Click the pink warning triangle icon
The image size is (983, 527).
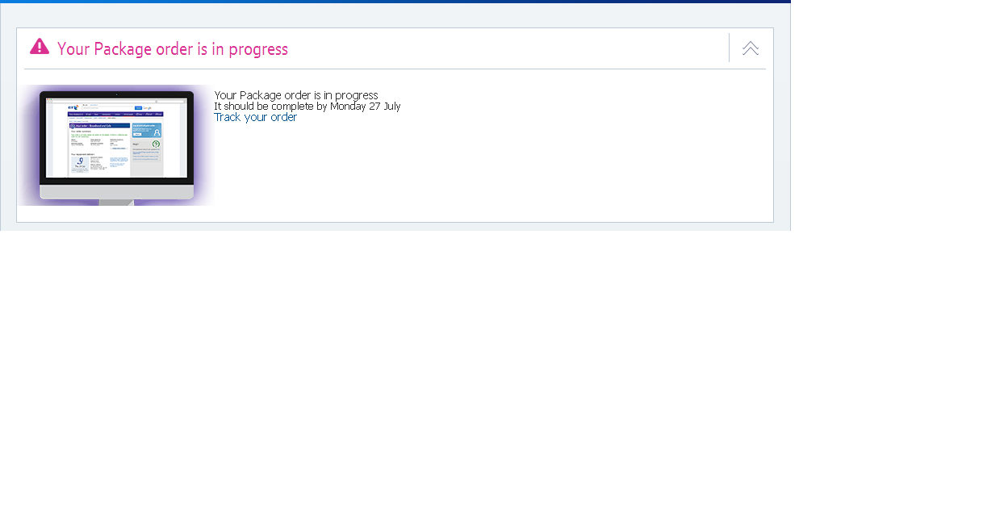pyautogui.click(x=40, y=47)
